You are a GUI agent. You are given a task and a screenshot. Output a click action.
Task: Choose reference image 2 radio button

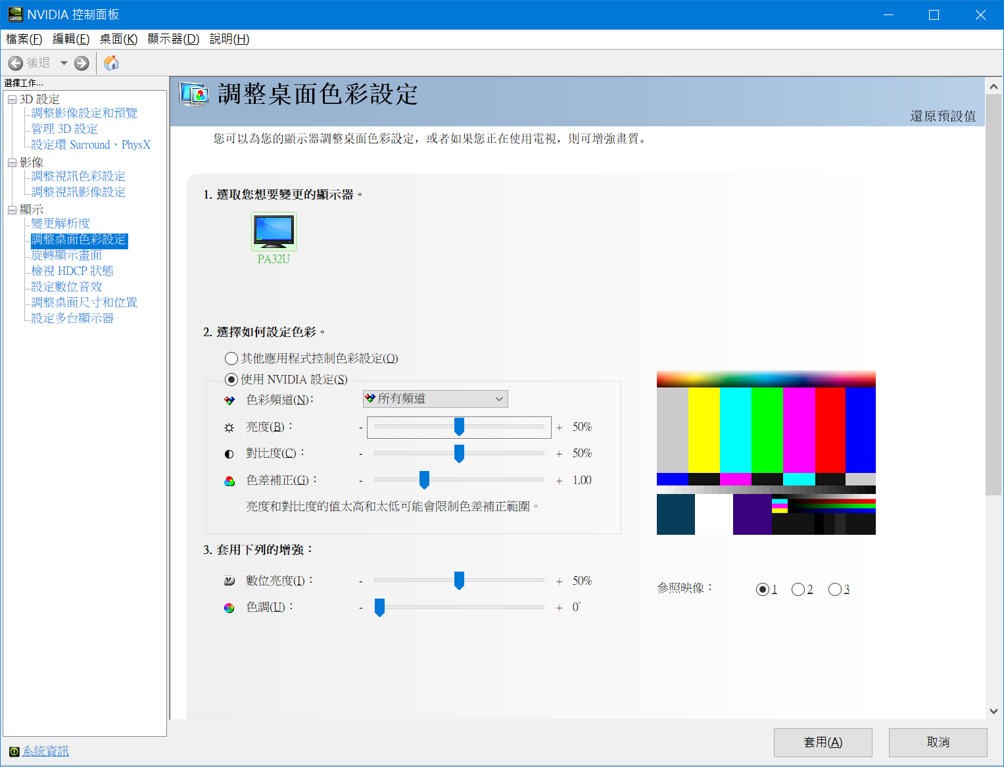point(798,589)
